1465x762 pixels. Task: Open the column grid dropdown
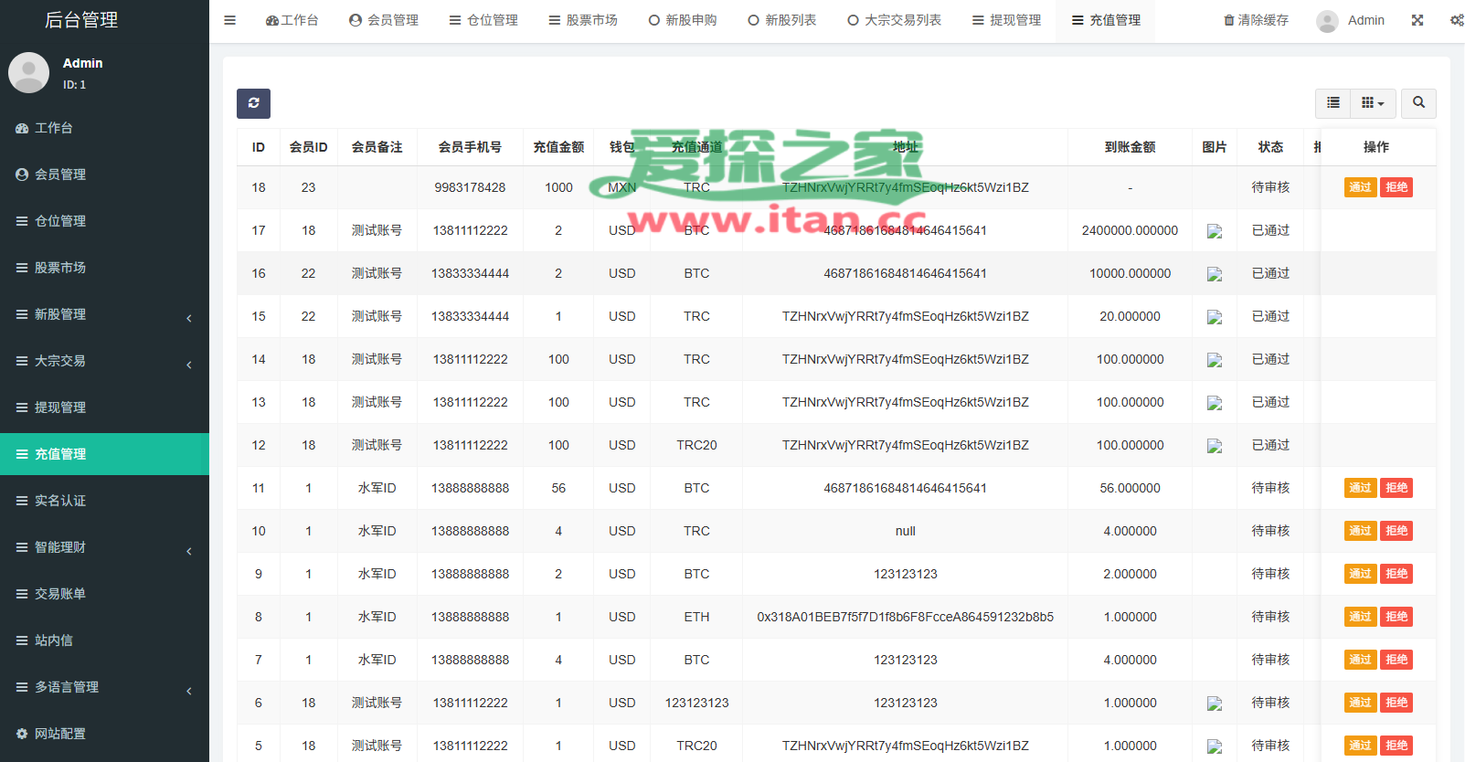pos(1373,103)
